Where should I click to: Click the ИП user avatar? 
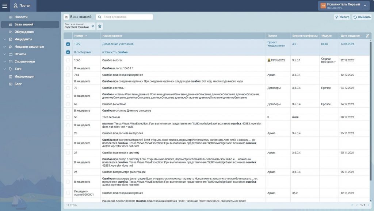pyautogui.click(x=323, y=5)
